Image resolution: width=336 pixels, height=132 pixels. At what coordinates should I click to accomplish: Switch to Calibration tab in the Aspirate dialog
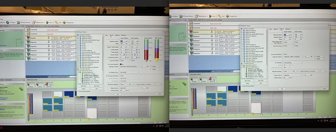click(x=123, y=35)
